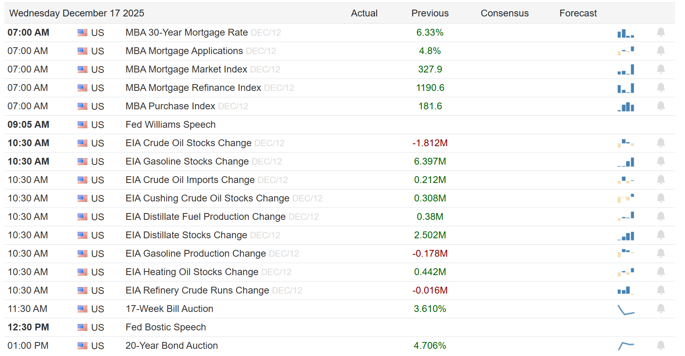Click the US country label for EIA Gasoline Production
This screenshot has width=685, height=356.
[97, 254]
